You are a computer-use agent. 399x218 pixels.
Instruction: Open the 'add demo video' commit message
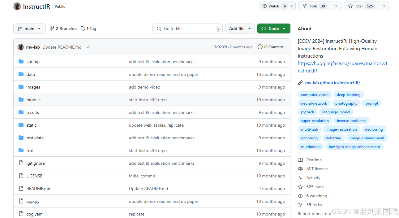pyautogui.click(x=144, y=87)
